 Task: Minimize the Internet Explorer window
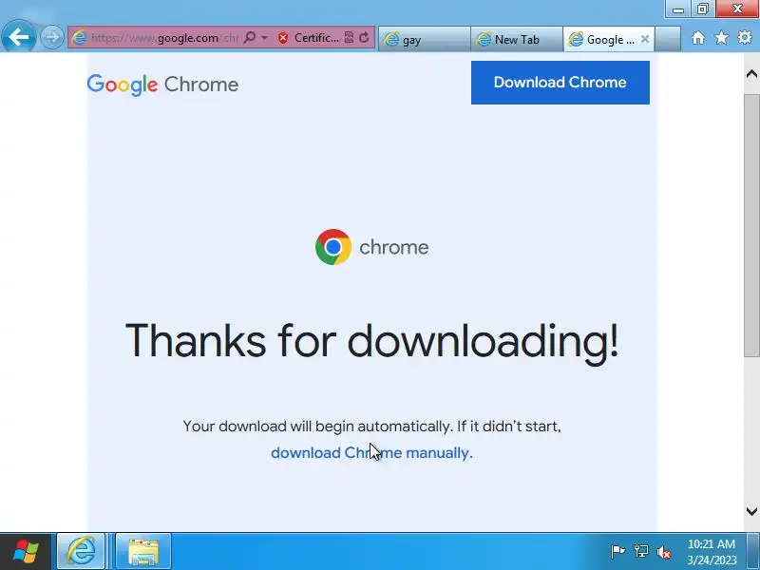pos(678,9)
